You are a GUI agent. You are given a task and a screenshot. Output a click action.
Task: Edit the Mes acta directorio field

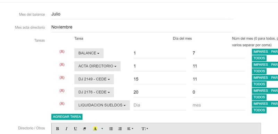coord(142,27)
